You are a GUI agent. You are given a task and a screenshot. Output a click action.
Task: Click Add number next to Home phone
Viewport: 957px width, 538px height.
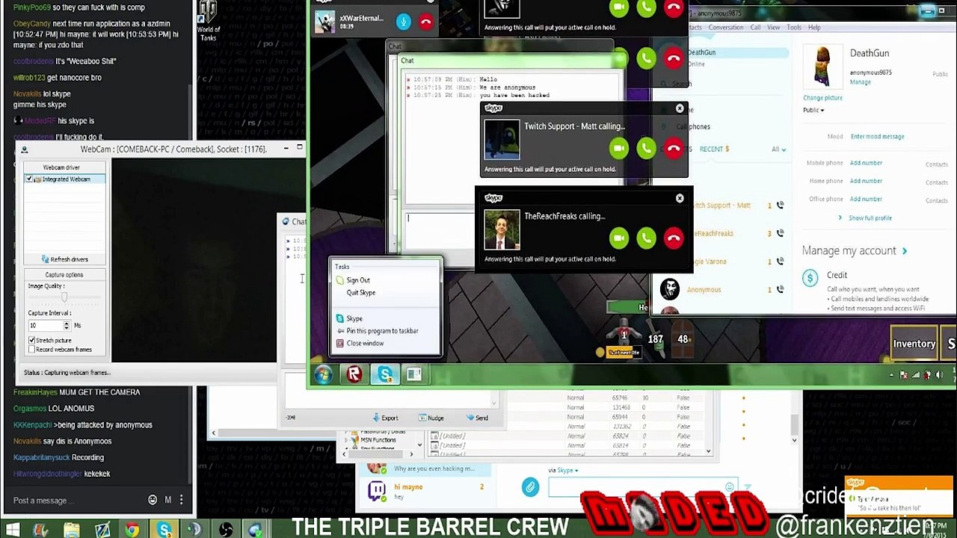(866, 181)
